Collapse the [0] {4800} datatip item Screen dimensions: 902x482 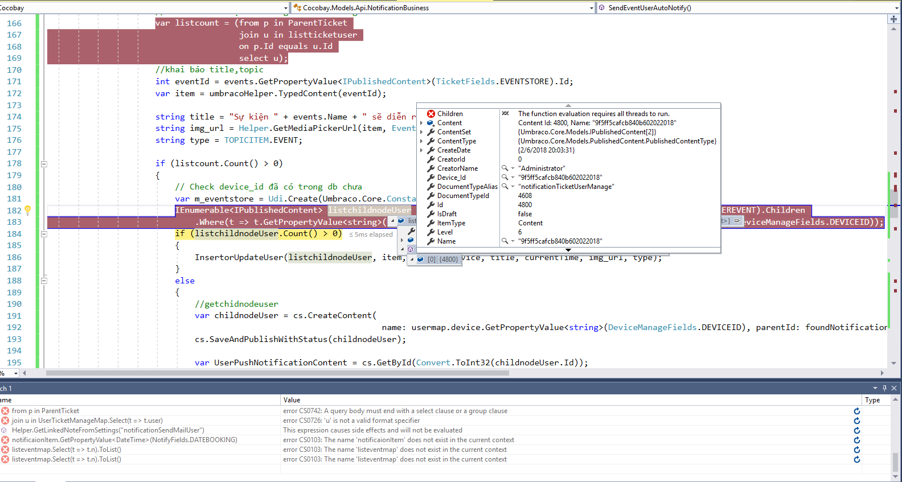(412, 259)
